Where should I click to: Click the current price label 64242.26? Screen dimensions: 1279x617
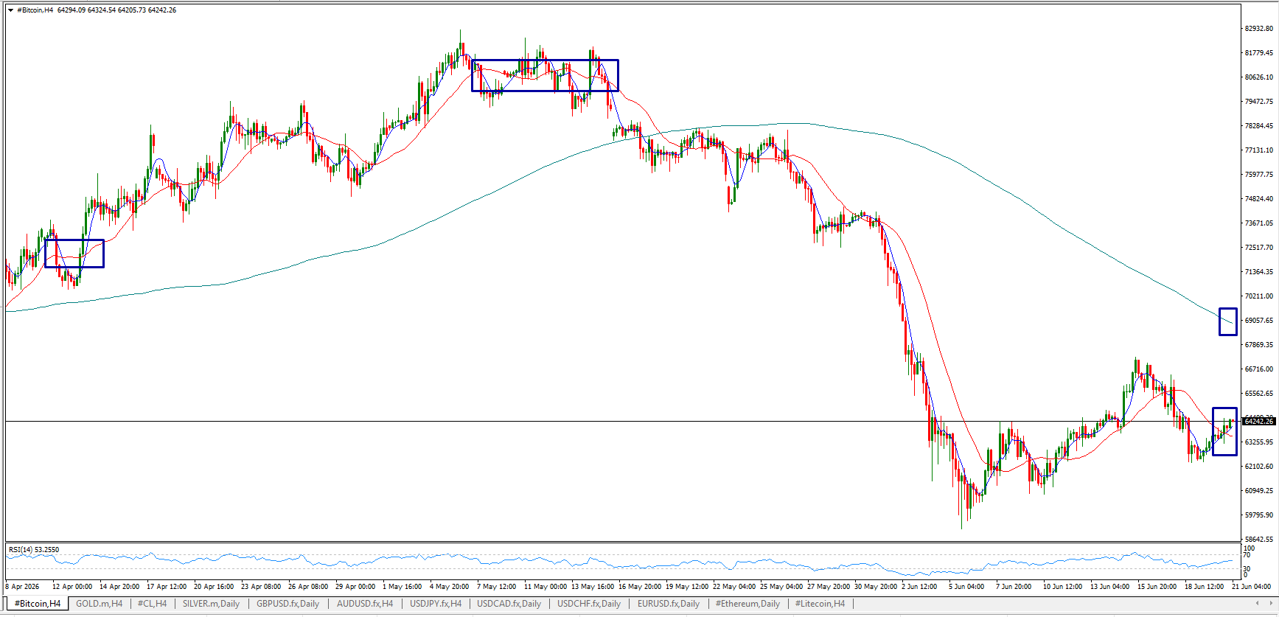coord(1258,422)
